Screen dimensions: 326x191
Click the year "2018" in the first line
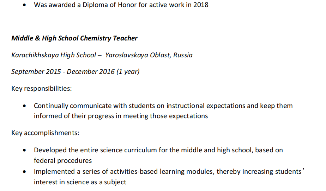click(x=201, y=5)
